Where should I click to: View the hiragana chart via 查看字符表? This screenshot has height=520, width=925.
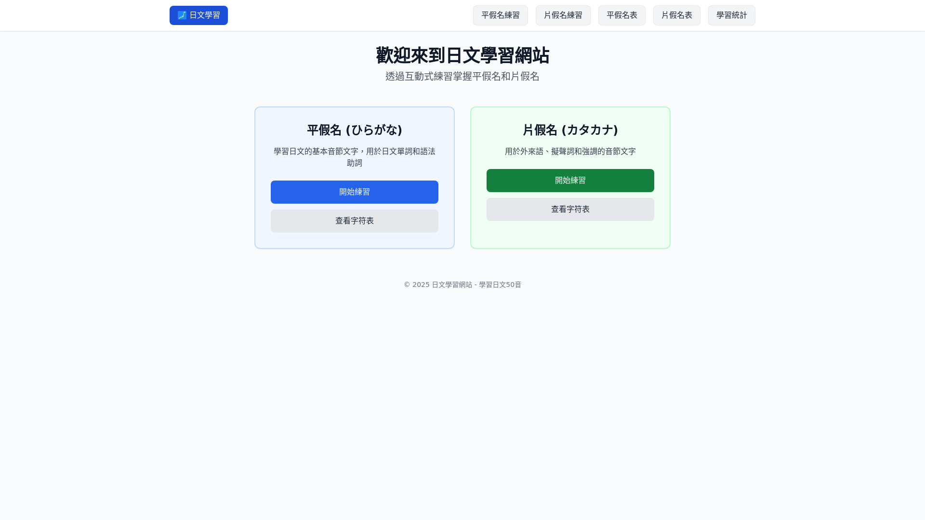tap(355, 221)
